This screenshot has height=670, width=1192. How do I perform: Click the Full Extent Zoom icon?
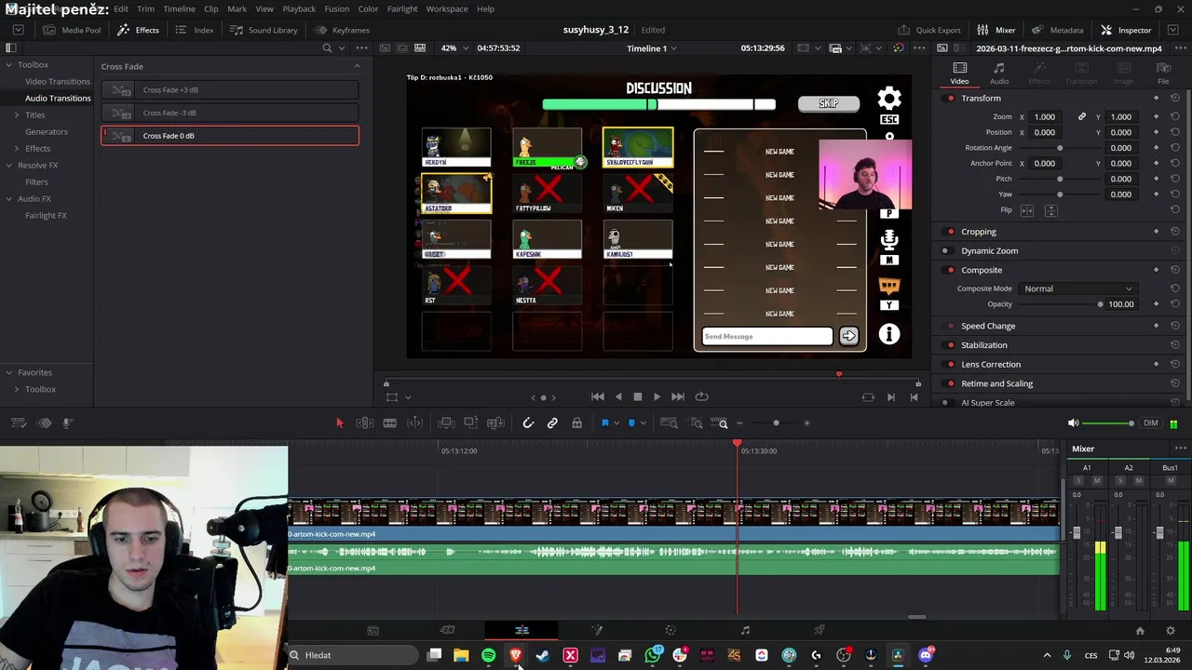669,423
